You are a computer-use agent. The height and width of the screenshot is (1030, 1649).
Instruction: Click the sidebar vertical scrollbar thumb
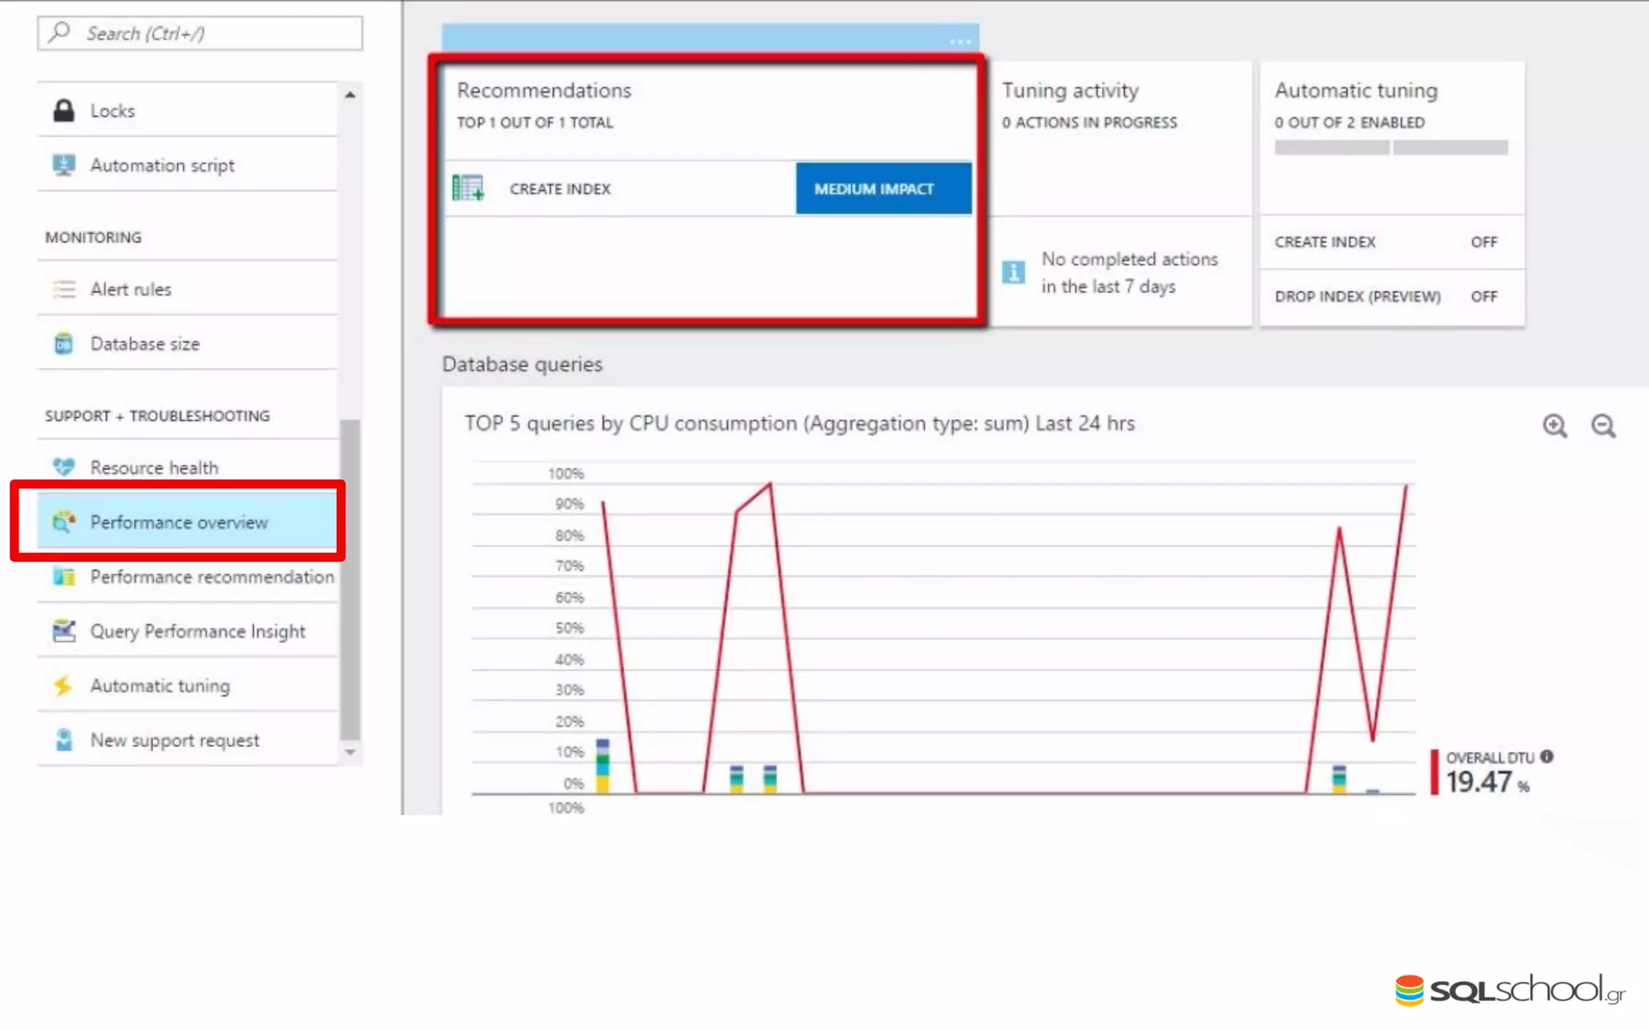(x=349, y=579)
